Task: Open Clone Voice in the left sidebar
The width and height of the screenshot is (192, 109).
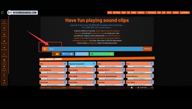Action: tap(4, 62)
